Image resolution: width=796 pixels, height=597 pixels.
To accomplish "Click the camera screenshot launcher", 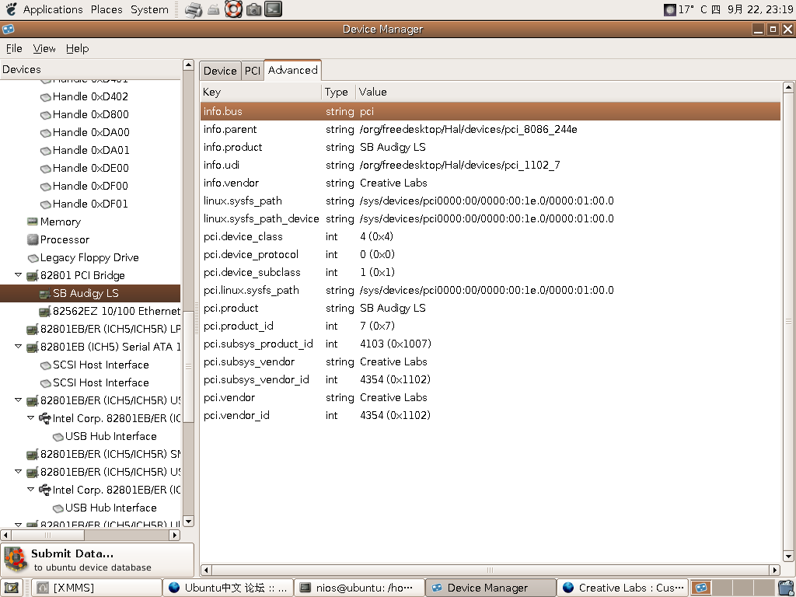I will tap(253, 9).
